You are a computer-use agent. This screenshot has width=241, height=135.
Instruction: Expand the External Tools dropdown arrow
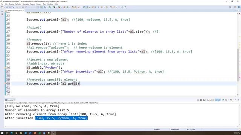pos(61,7)
